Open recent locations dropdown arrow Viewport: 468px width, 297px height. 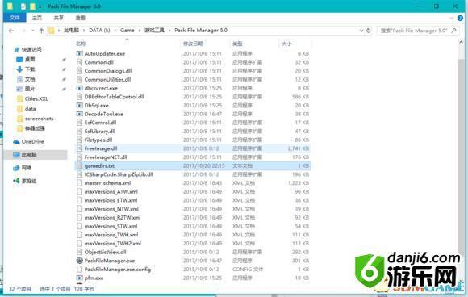33,31
